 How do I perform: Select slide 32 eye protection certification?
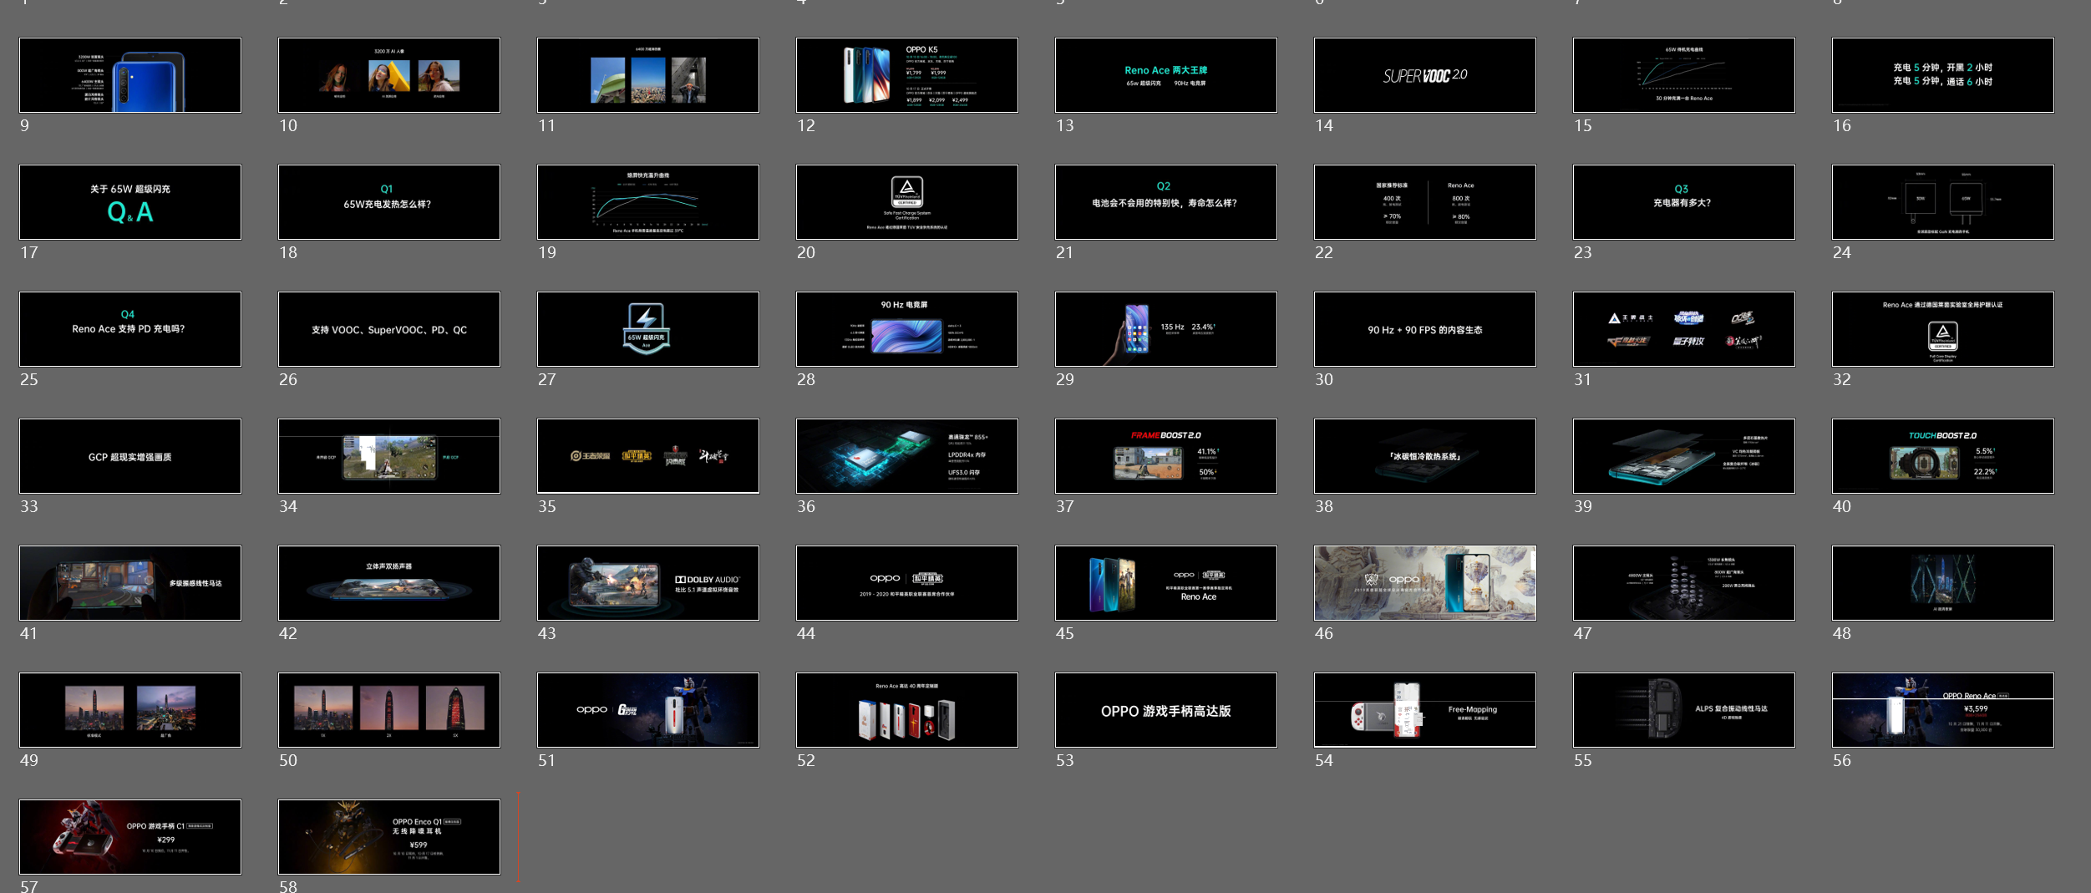[x=1943, y=329]
